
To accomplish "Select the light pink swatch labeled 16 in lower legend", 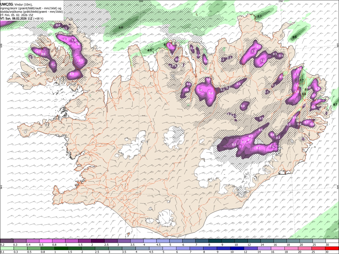I will point(278,248).
